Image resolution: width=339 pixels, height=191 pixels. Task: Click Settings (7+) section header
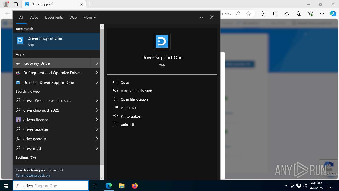pyautogui.click(x=26, y=157)
